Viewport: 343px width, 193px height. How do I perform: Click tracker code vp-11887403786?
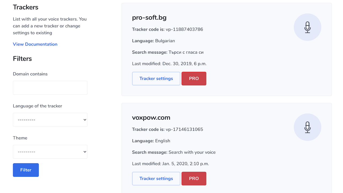(x=184, y=29)
